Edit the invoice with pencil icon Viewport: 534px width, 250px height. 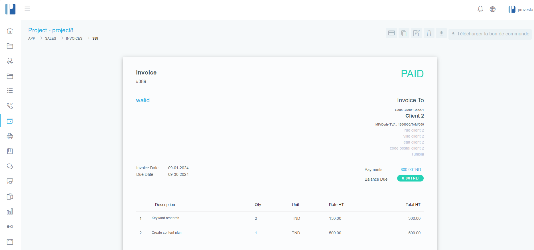pyautogui.click(x=416, y=33)
